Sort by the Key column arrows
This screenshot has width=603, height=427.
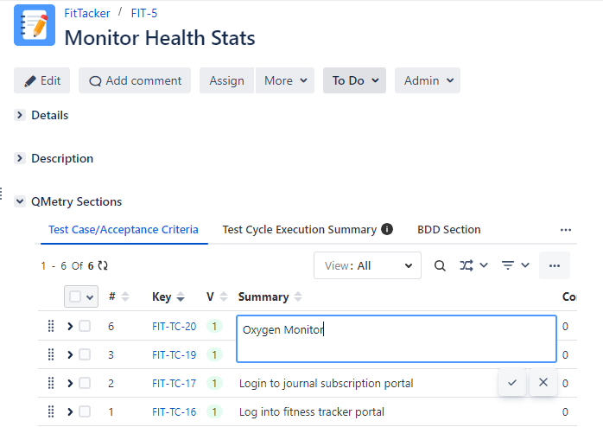[x=181, y=296]
